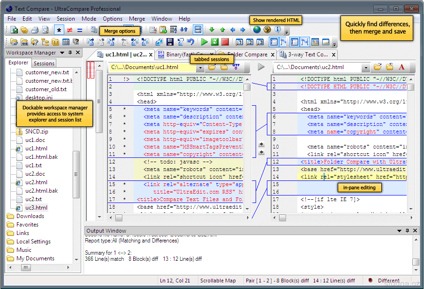The width and height of the screenshot is (424, 289).
Task: Click the green Play compare icon
Action: coord(204,42)
